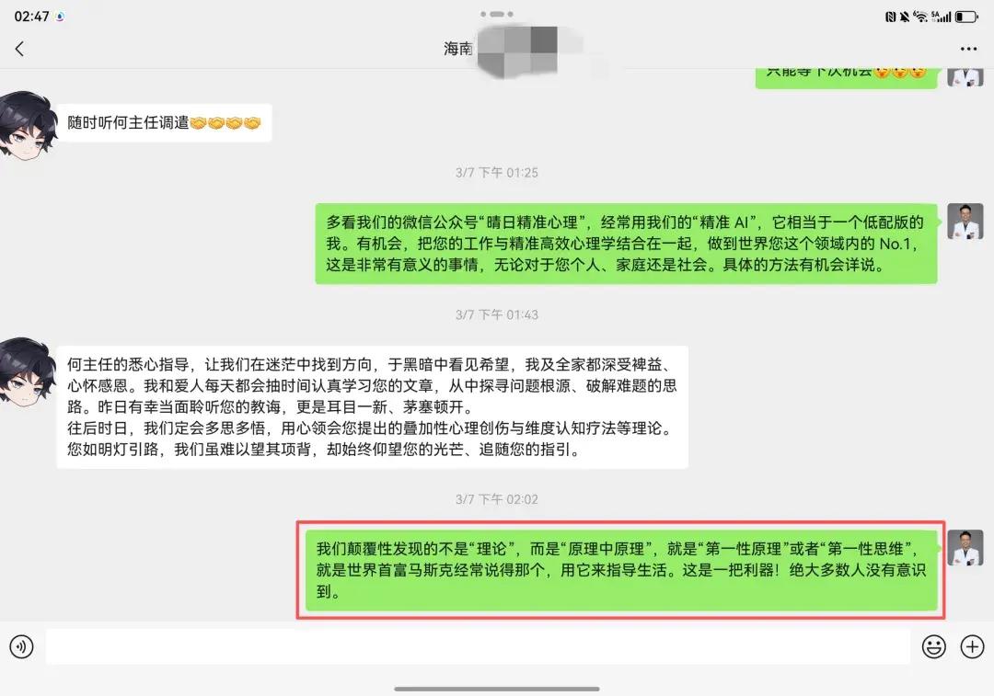
Task: Tap the chat title 海南 at top
Action: [x=457, y=49]
